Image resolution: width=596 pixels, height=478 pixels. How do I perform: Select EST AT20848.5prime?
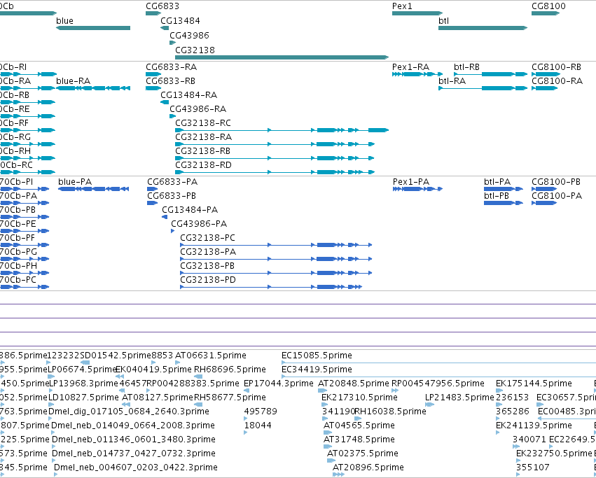(x=354, y=384)
